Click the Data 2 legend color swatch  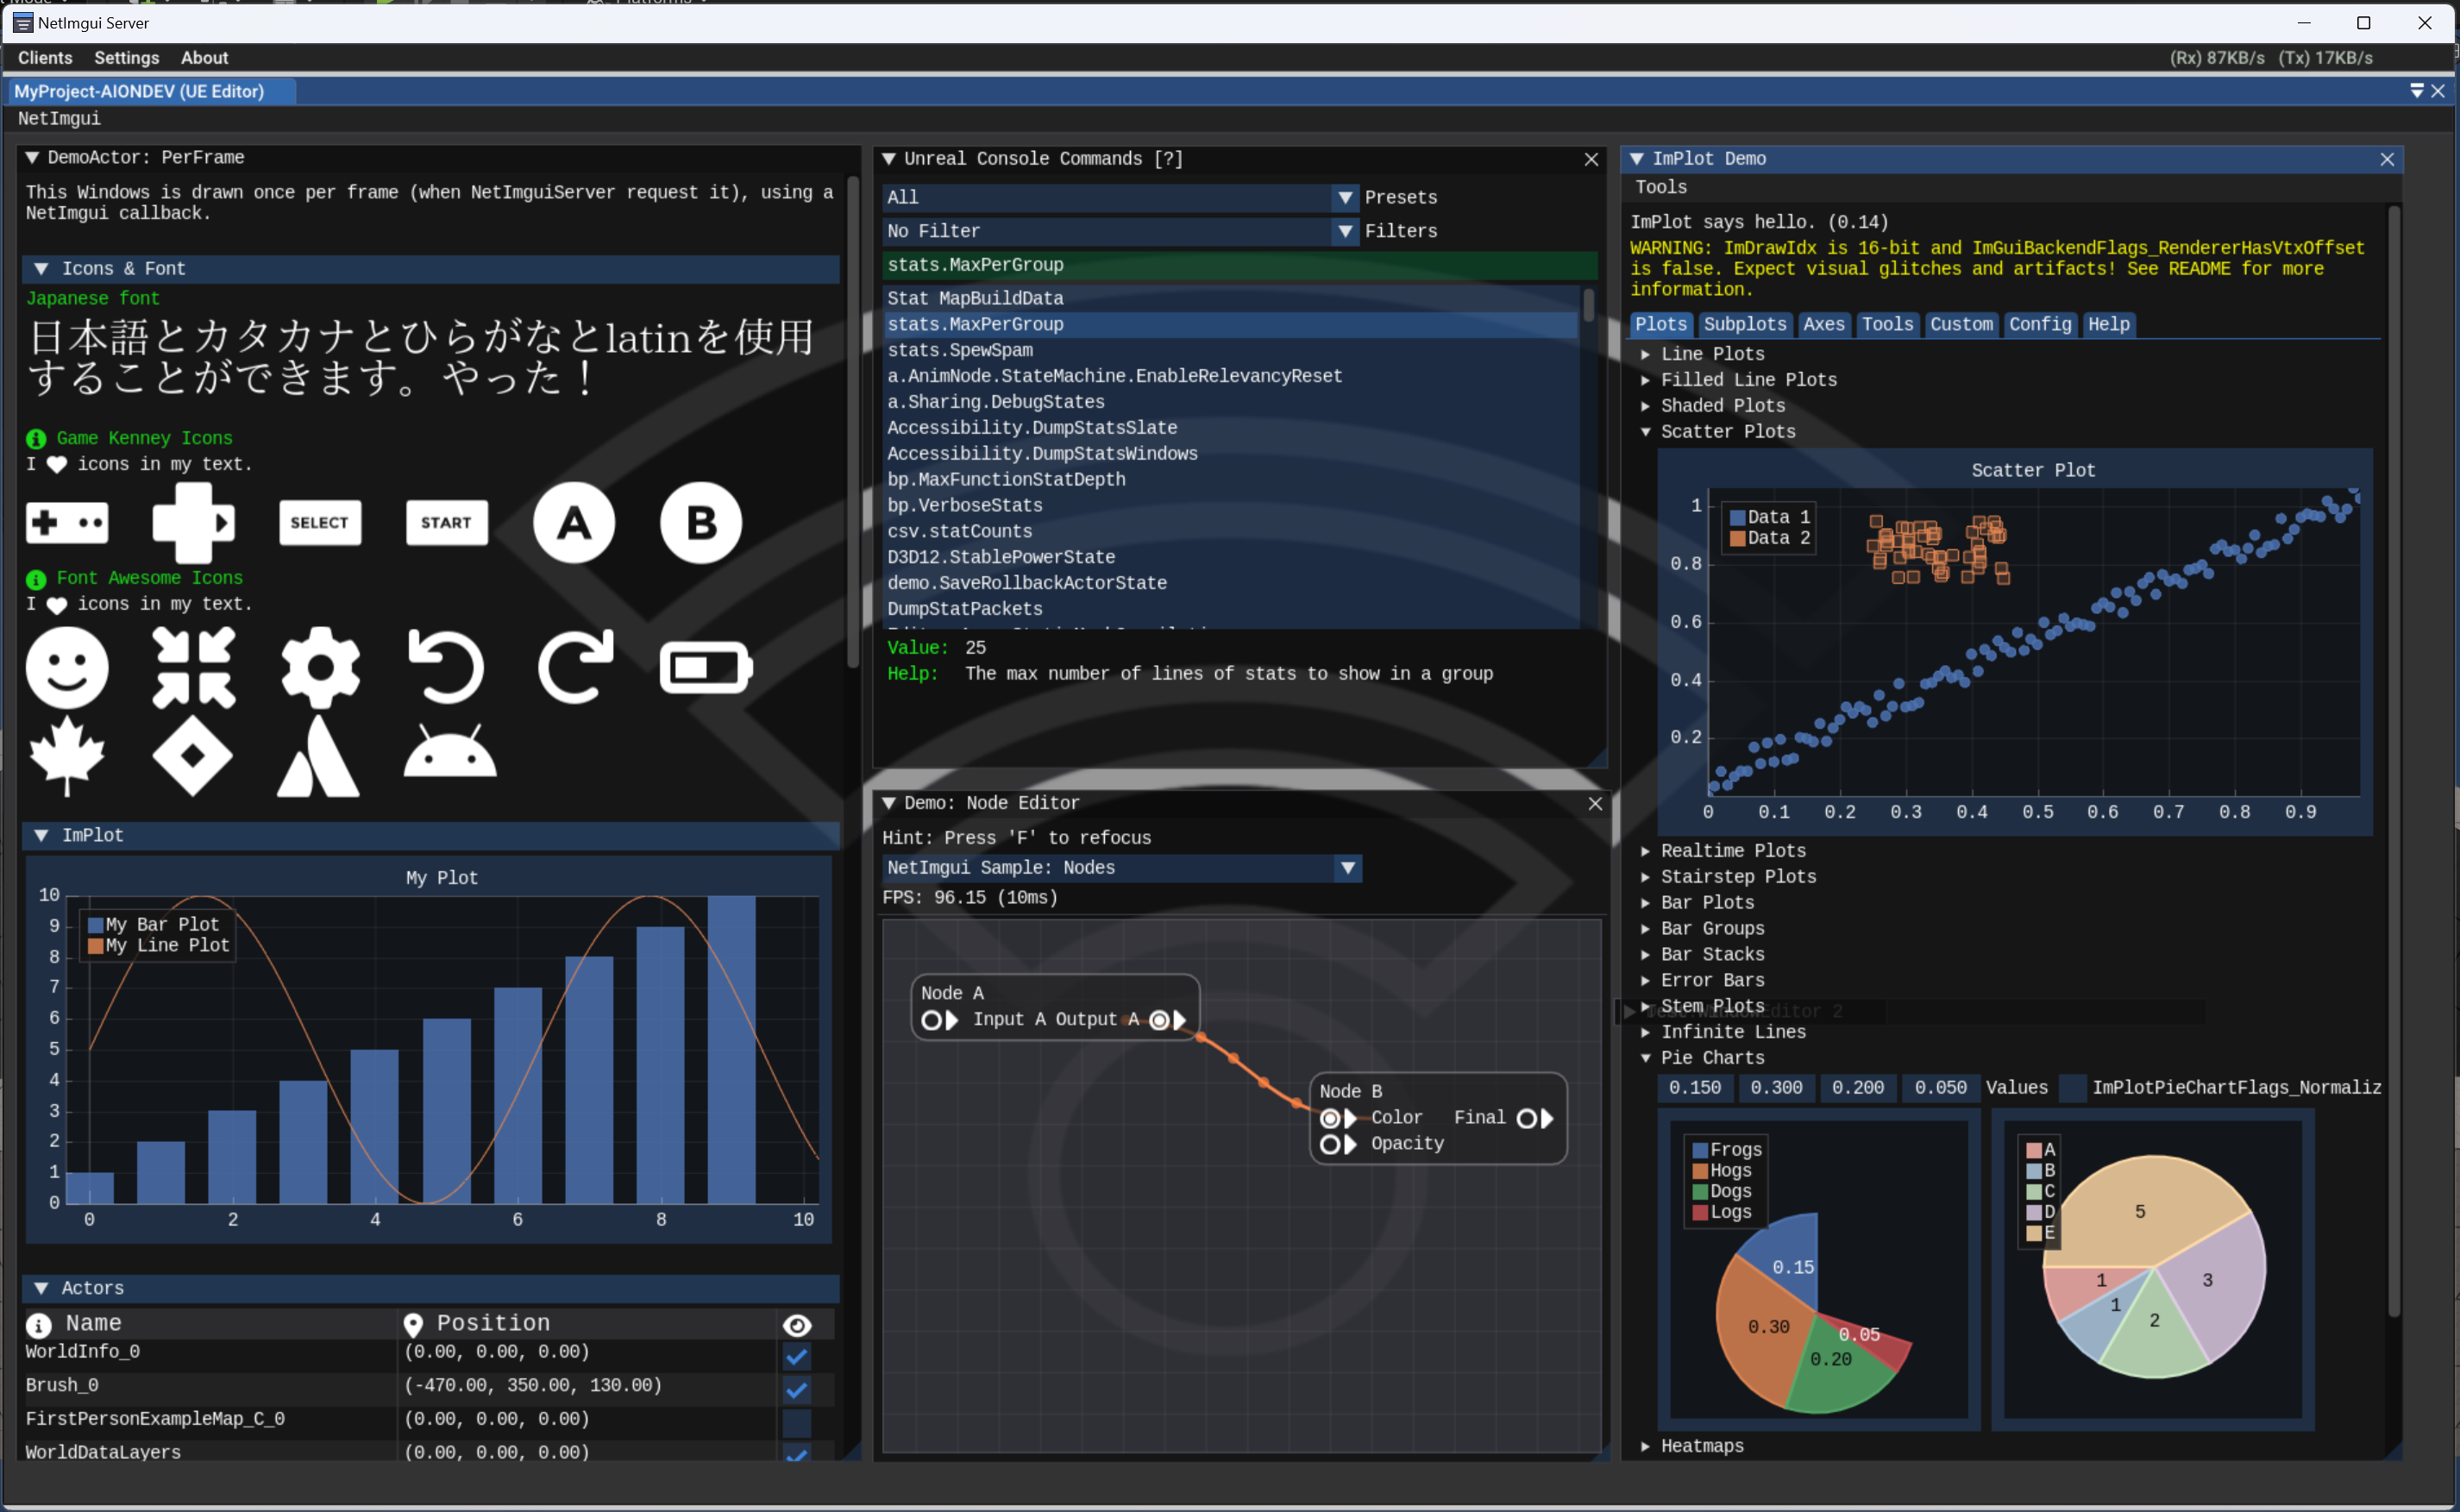[1738, 539]
